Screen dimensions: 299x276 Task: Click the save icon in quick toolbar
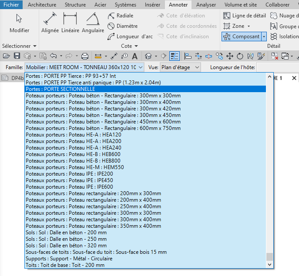point(17,56)
